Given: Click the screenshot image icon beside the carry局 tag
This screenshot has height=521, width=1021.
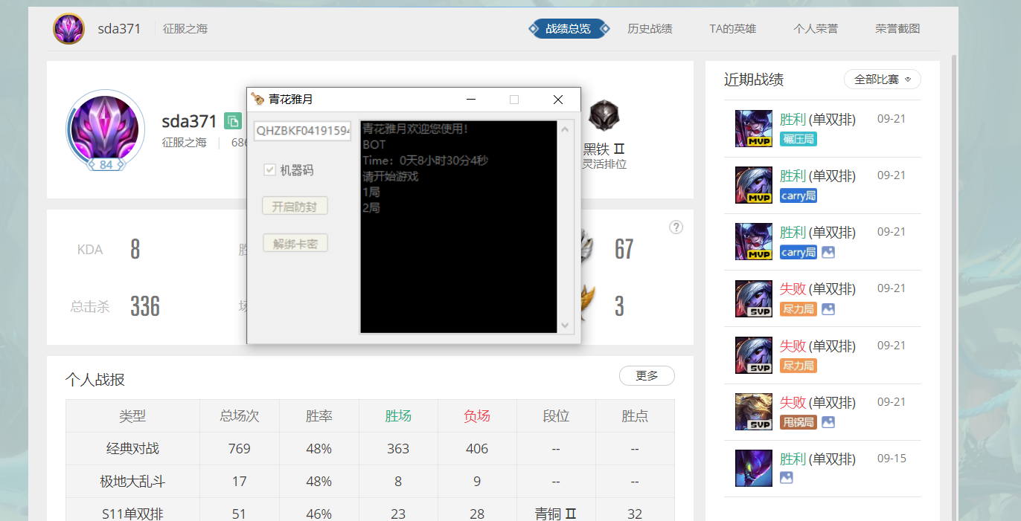Looking at the screenshot, I should (x=828, y=253).
